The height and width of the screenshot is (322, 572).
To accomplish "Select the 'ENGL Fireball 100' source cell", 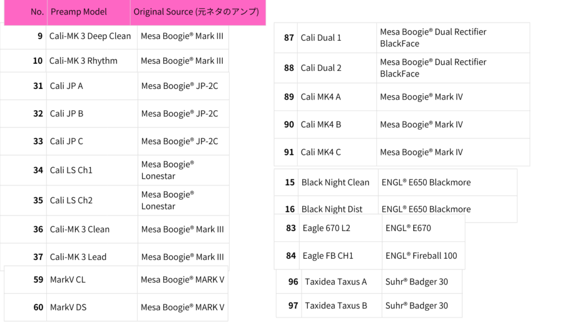I will [421, 256].
